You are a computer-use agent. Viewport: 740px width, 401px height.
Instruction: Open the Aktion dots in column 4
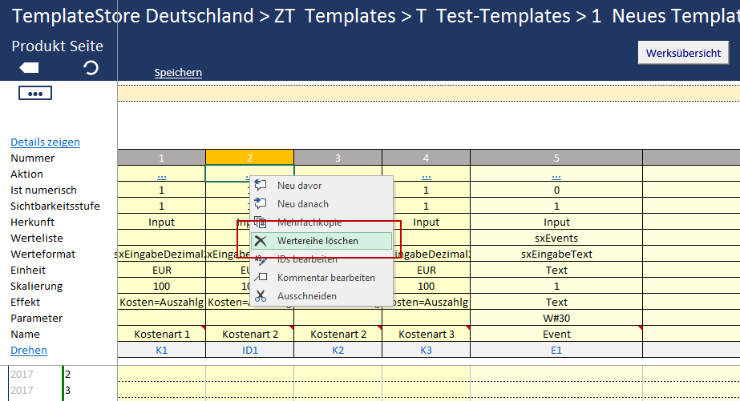426,174
